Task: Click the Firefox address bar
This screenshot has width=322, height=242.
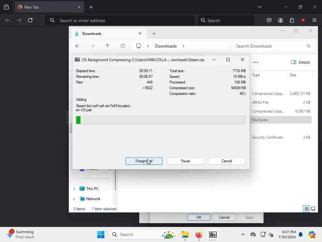Action: 120,20
